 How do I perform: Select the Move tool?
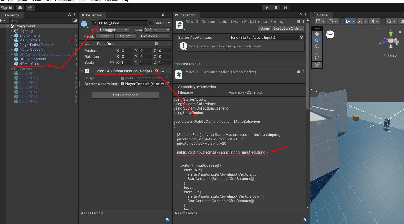tap(317, 40)
